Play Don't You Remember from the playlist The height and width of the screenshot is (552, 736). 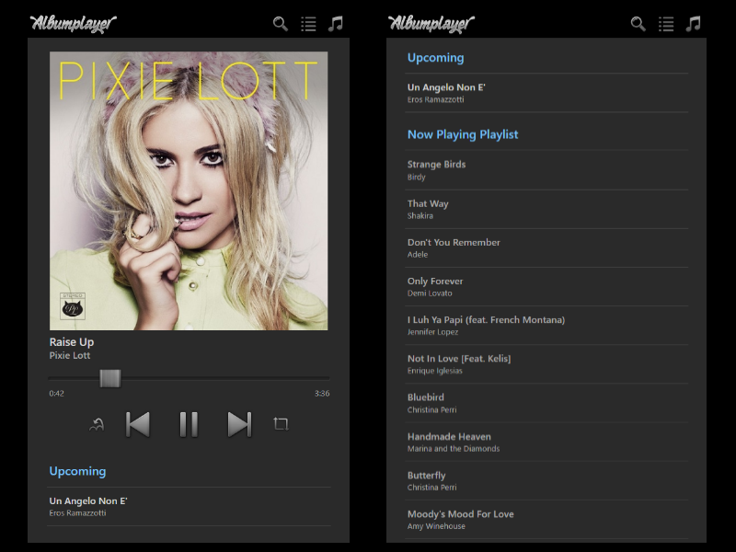pos(454,243)
